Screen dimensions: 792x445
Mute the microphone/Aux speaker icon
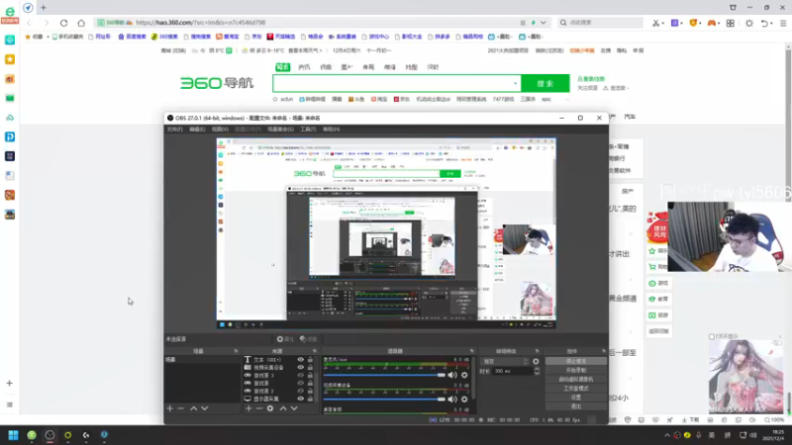(452, 375)
